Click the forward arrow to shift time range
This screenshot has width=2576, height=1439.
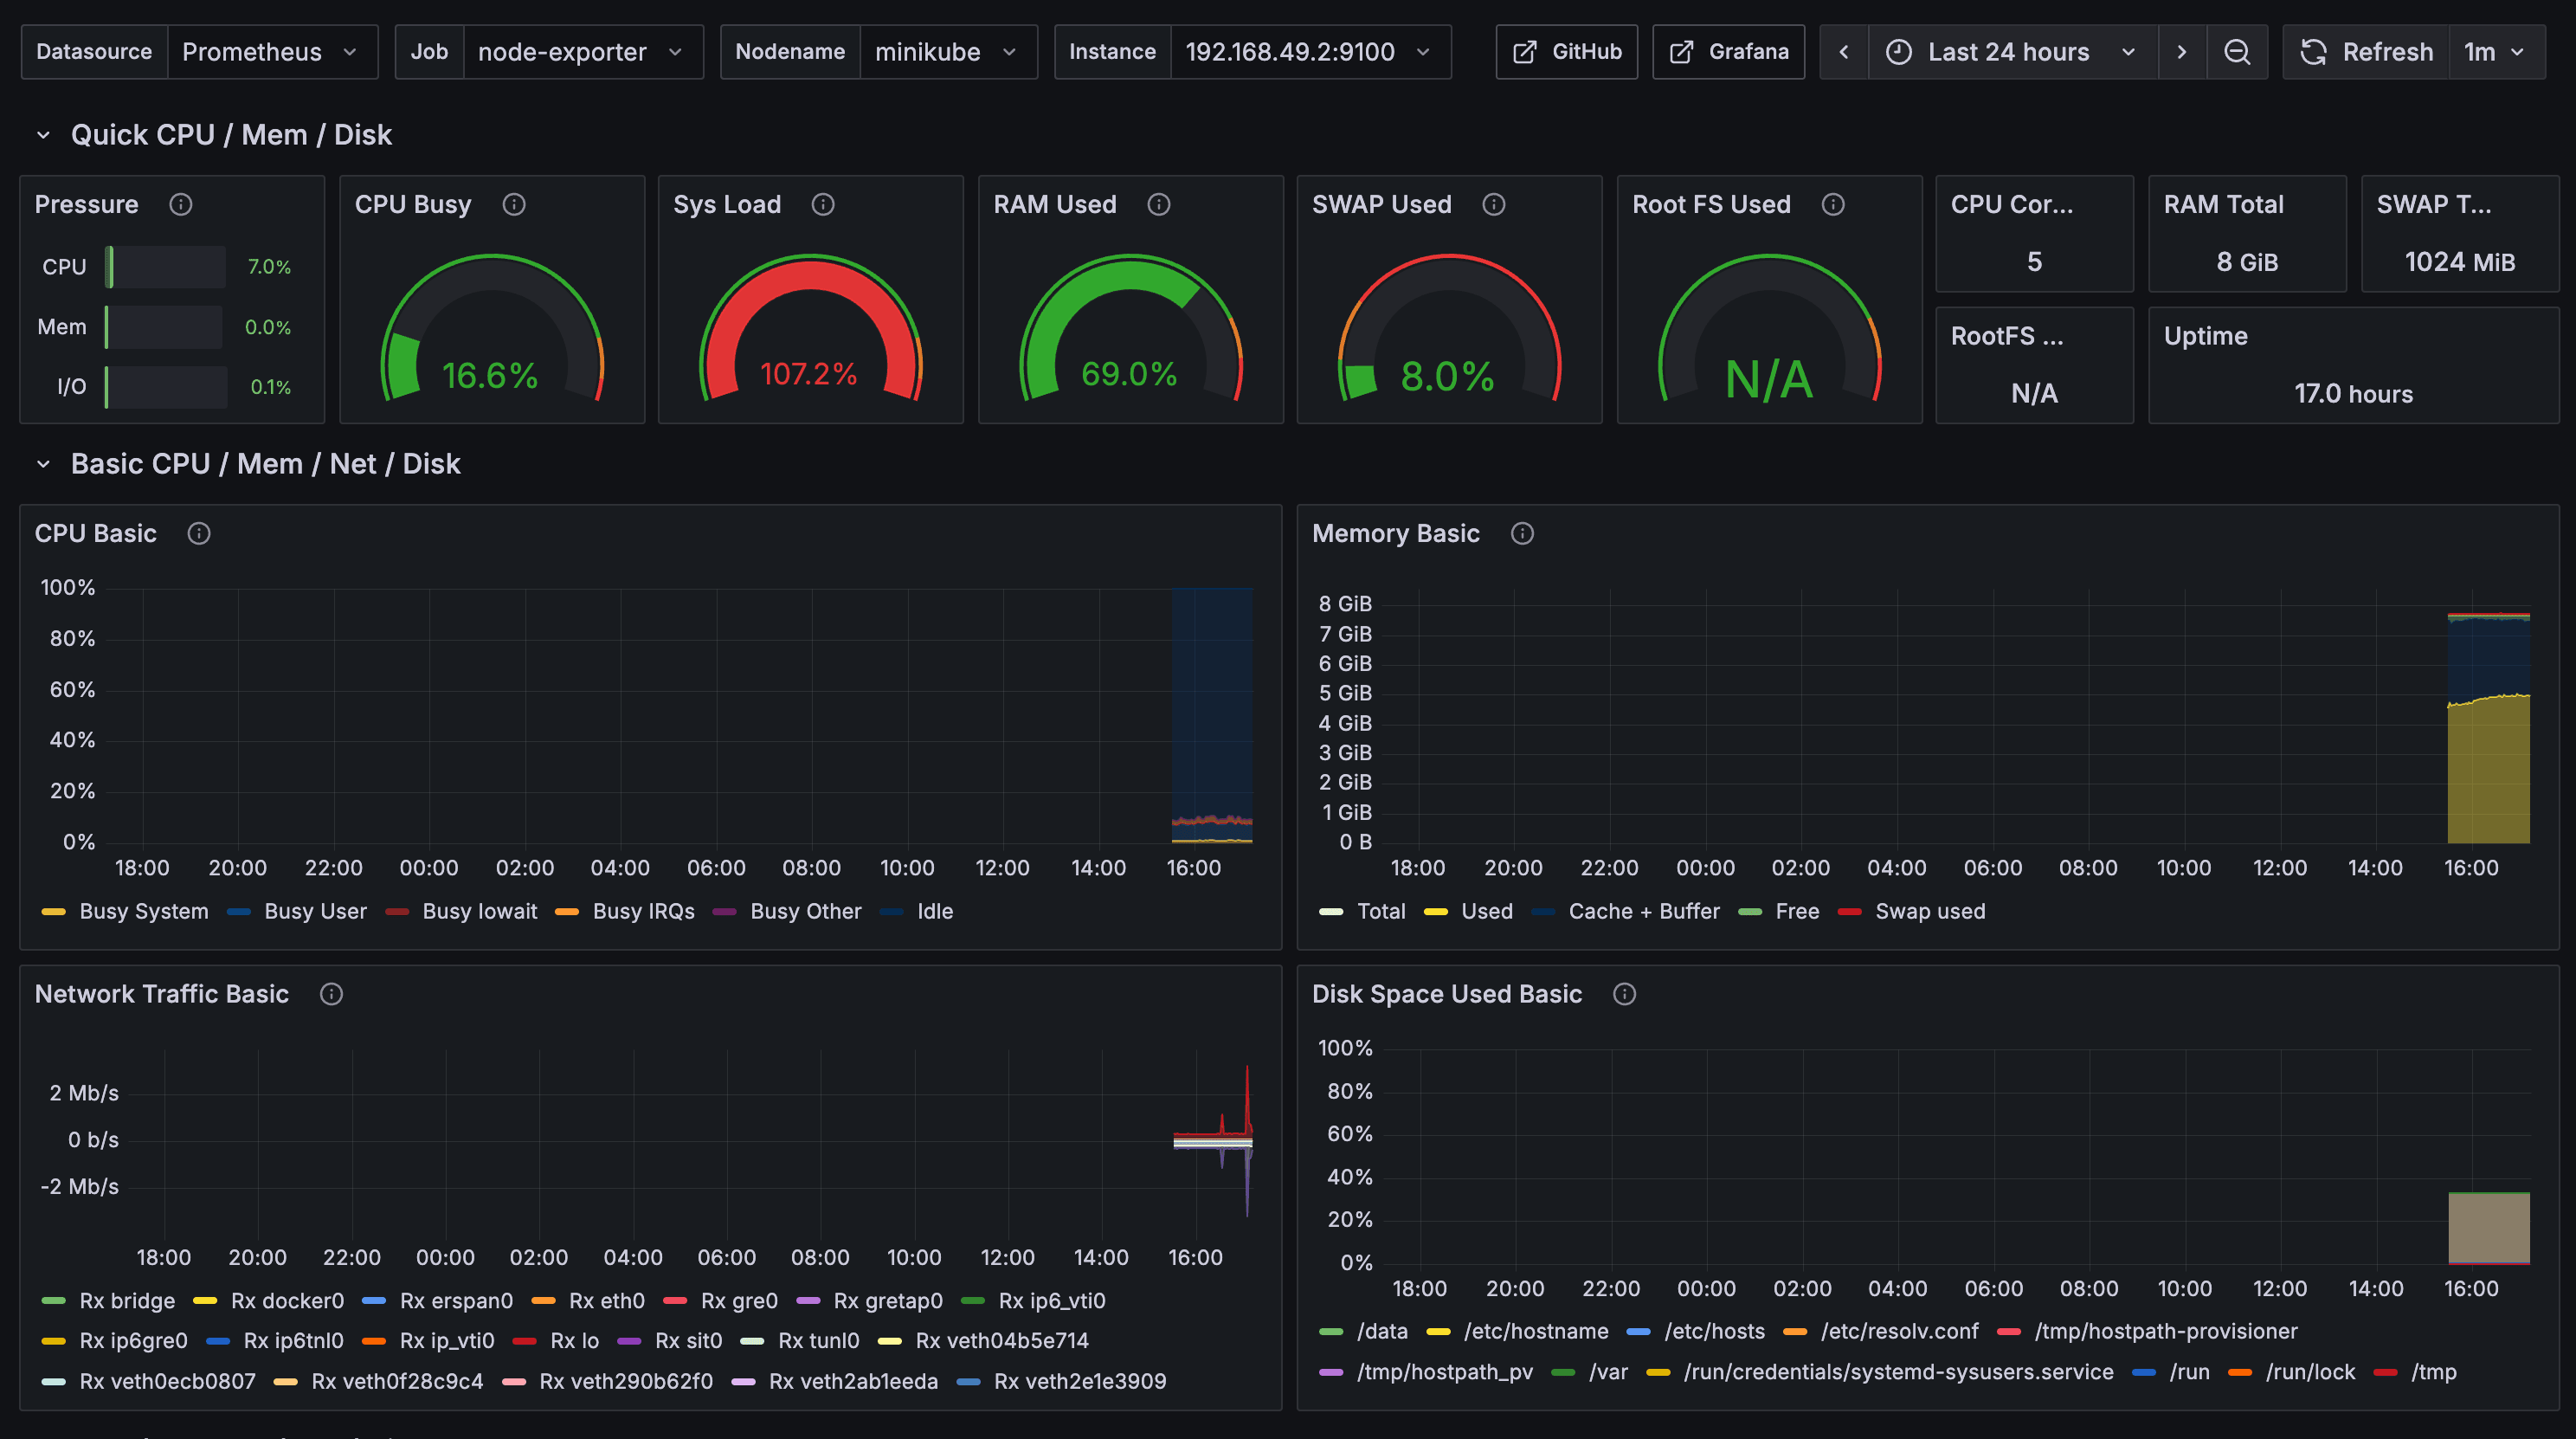pos(2183,51)
